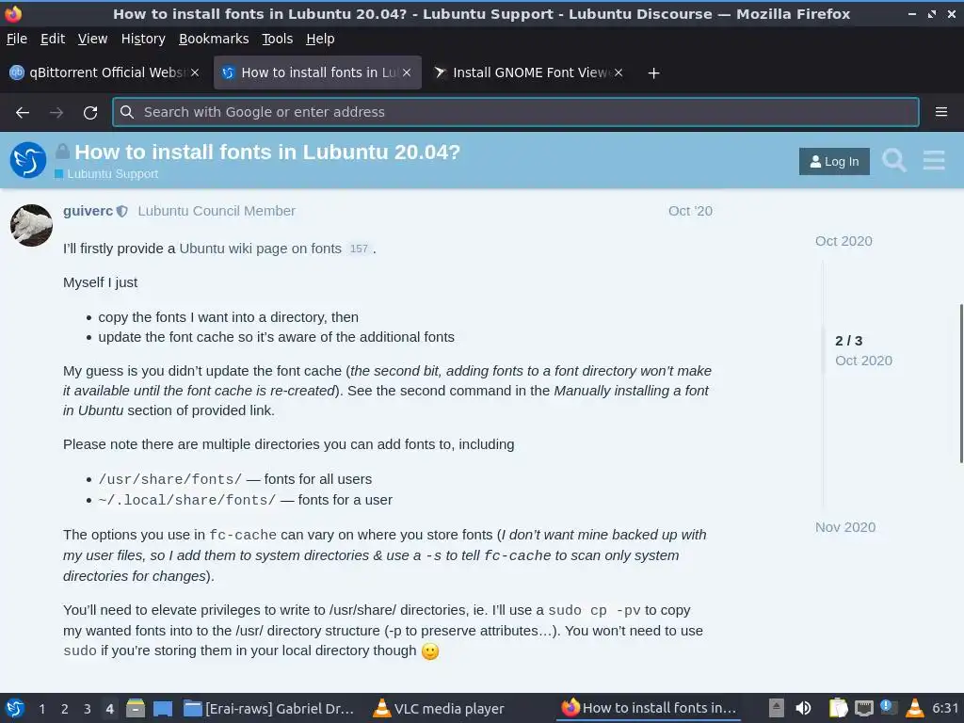
Task: Click the blue show-desktop icon in taskbar
Action: 163,709
